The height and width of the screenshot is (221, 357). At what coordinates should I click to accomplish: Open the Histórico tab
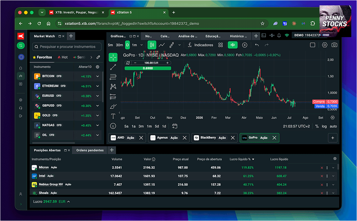[238, 36]
